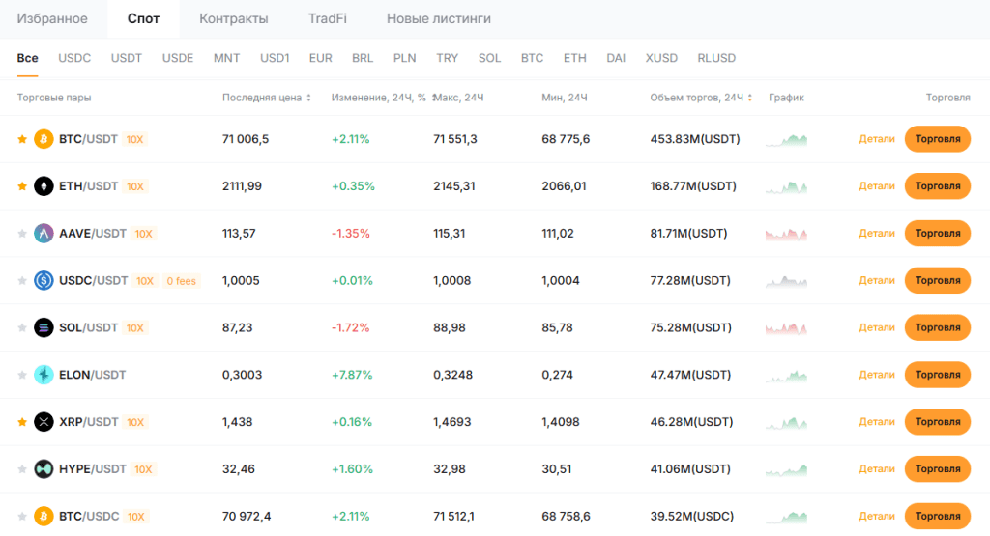The width and height of the screenshot is (990, 536).
Task: Click Торговля button for BTC/USDC
Action: (938, 517)
